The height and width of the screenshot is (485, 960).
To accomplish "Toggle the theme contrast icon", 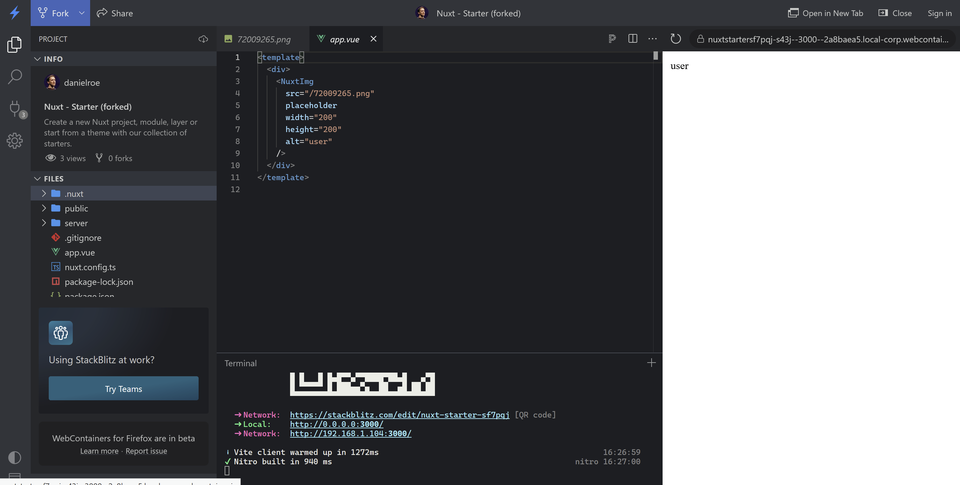I will click(x=15, y=457).
